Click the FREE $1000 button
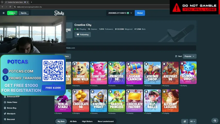Image resolution: width=220 pixels, height=124 pixels. [53, 88]
